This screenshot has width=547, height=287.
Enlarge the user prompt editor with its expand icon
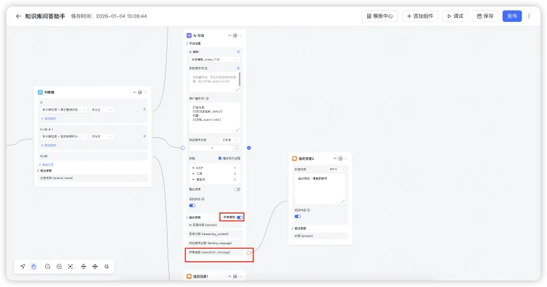(x=237, y=131)
